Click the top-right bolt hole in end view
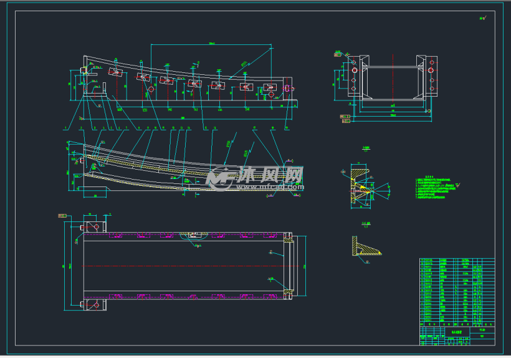The width and height of the screenshot is (511, 358). click(432, 64)
